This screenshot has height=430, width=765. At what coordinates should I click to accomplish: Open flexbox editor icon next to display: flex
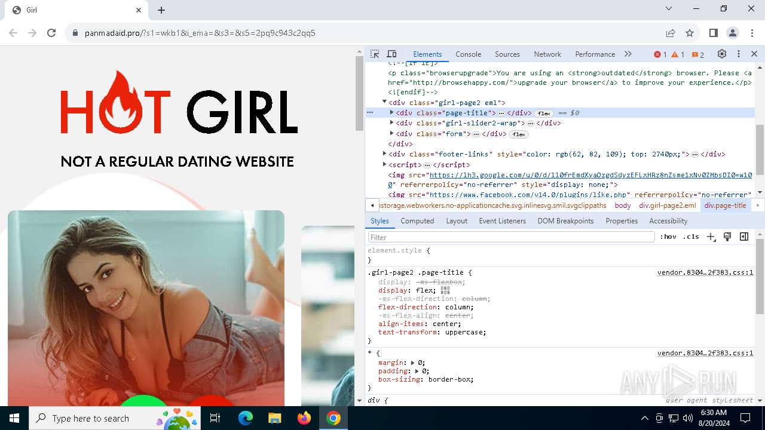point(445,290)
